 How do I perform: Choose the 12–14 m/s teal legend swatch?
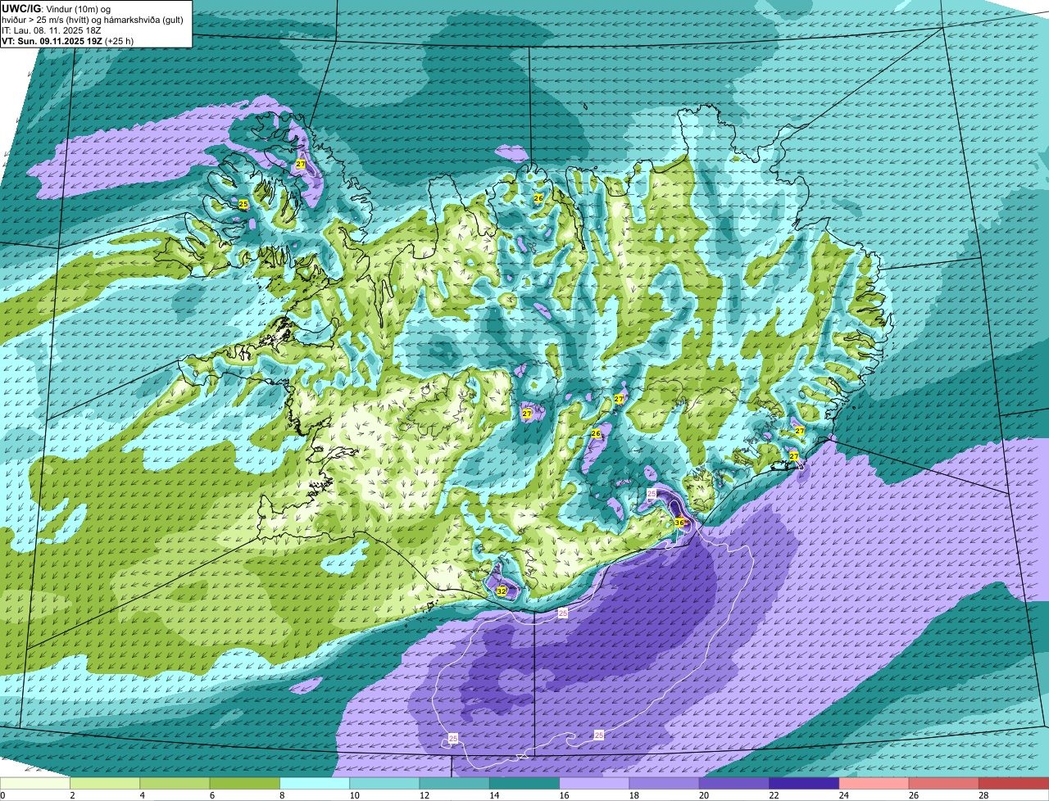(455, 783)
